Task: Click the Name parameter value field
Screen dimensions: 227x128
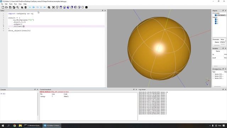Action: coord(223,42)
